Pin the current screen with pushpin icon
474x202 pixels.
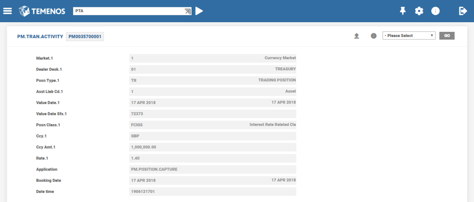click(403, 11)
